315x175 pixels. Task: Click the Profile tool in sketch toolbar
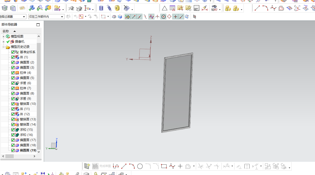(116, 166)
